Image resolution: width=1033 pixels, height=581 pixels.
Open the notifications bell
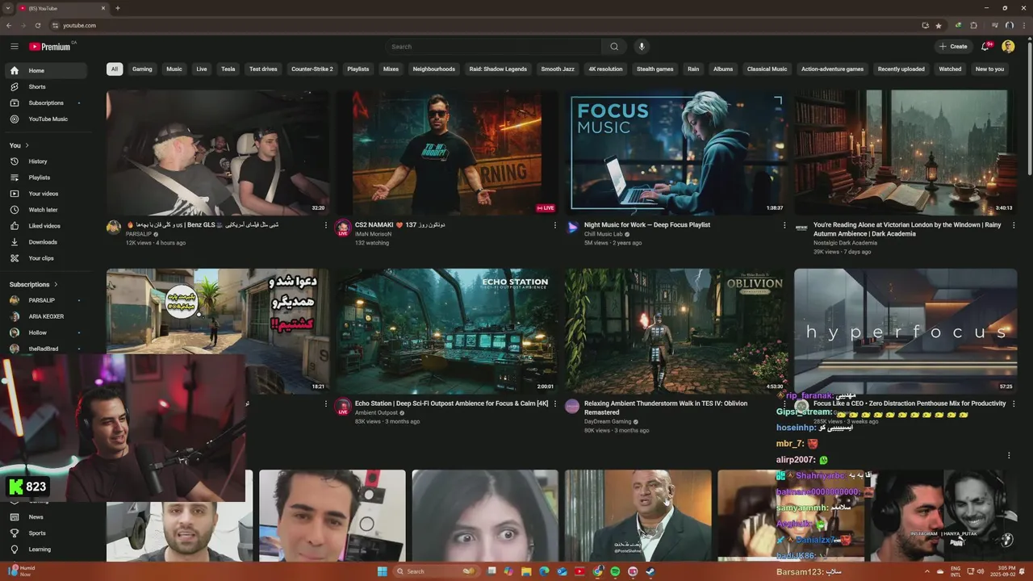985,47
